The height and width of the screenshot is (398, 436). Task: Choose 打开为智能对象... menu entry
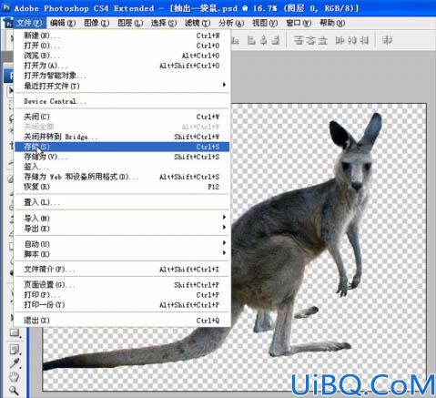point(122,76)
